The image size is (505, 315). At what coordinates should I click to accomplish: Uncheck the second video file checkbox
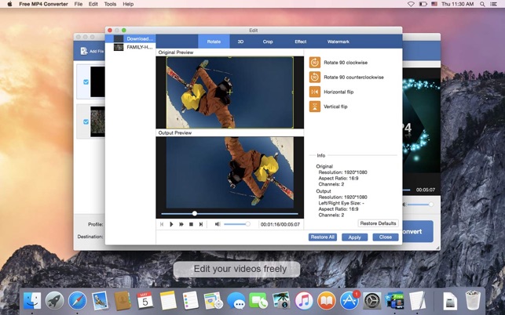click(x=86, y=121)
